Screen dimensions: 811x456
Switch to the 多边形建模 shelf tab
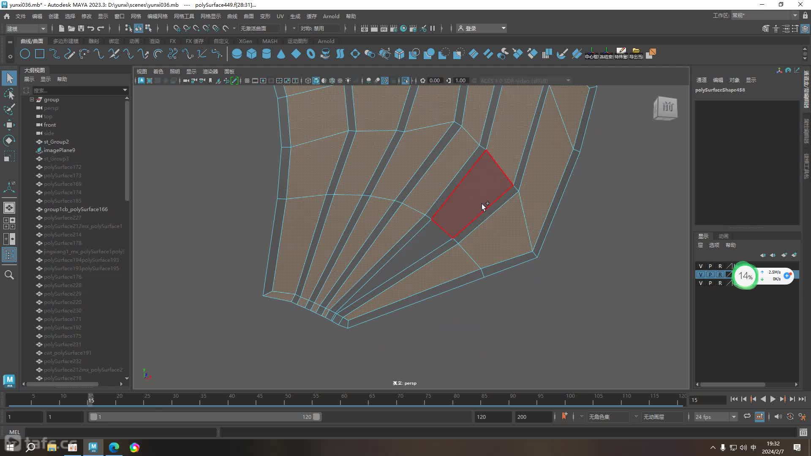[66, 41]
